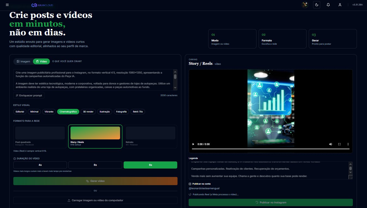Select Cinematográfico visual style

tap(68, 112)
